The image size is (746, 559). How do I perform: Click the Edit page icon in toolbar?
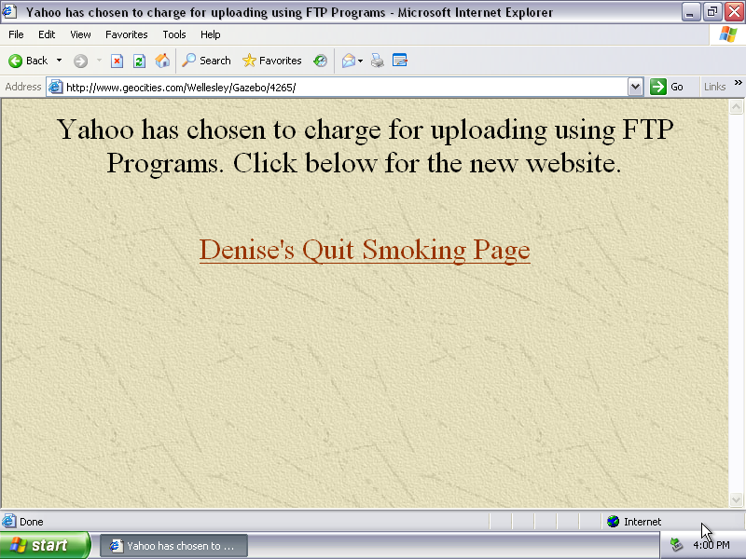click(x=400, y=61)
